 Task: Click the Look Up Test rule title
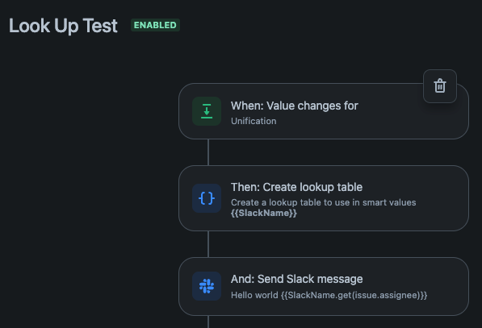pyautogui.click(x=63, y=26)
